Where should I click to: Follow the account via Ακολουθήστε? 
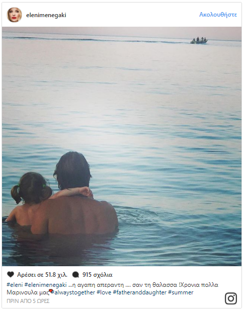pos(218,15)
